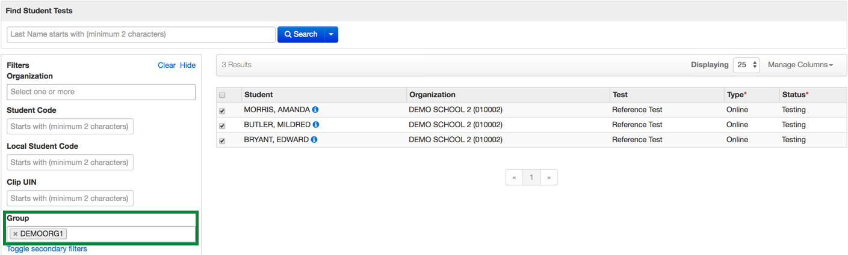Sort by the Student column header
This screenshot has width=848, height=255.
click(x=258, y=95)
